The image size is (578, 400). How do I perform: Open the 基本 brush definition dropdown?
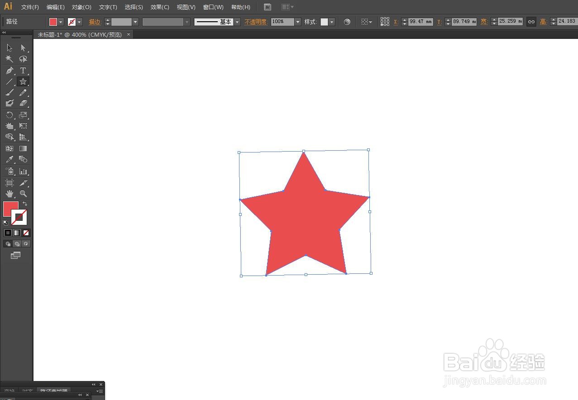[x=237, y=22]
